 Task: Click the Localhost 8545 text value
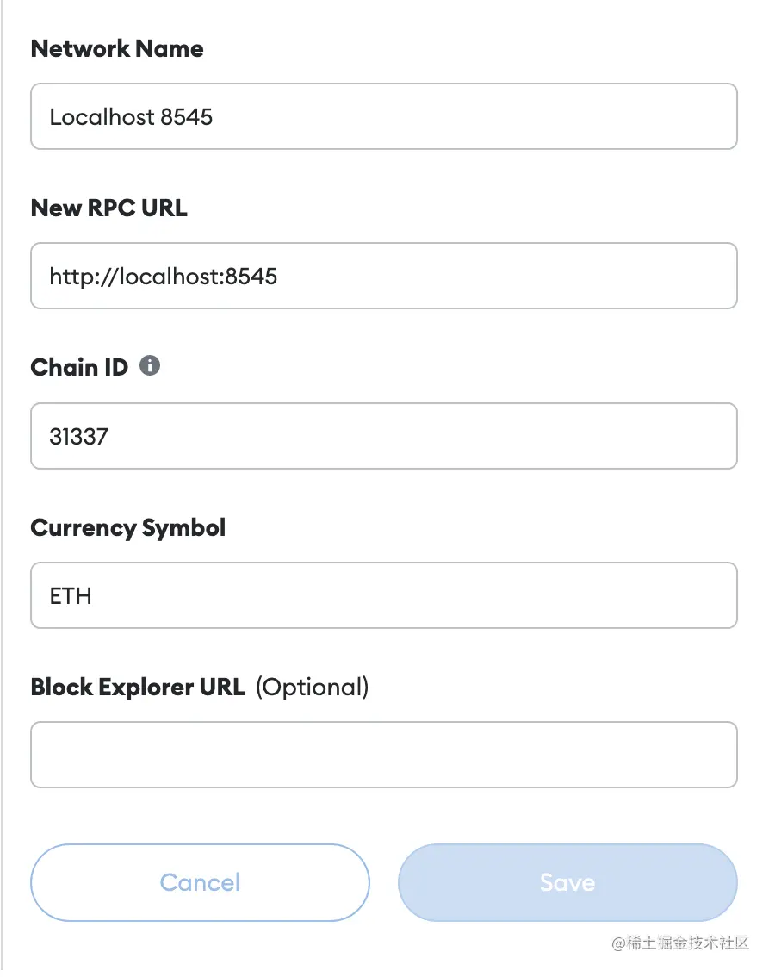point(131,117)
